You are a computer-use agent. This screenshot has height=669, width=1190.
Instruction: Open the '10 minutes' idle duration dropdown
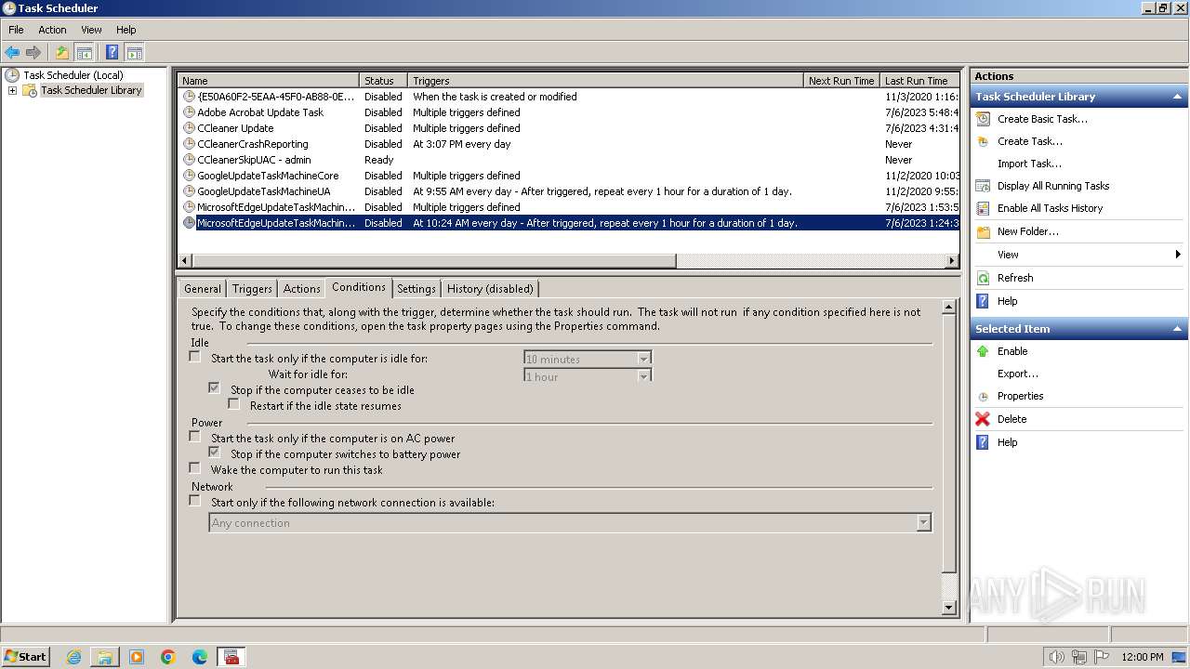pyautogui.click(x=643, y=359)
